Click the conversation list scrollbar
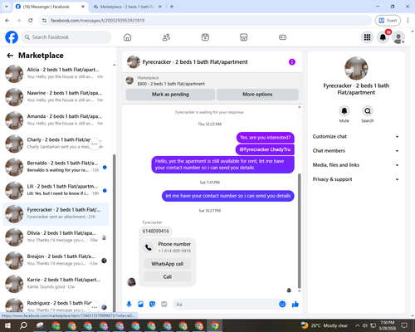The height and width of the screenshot is (332, 415). tap(115, 232)
